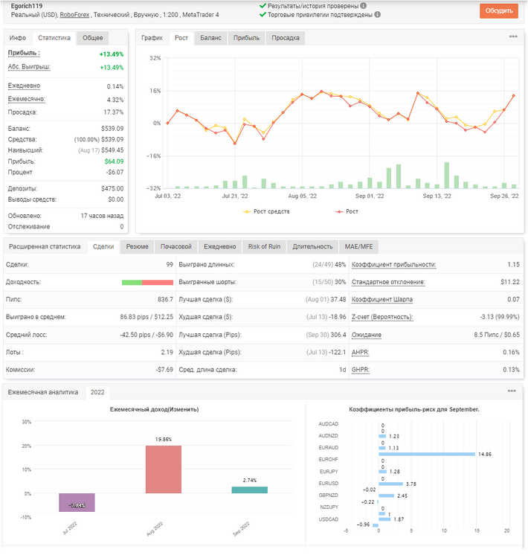Click the Jul 2022 monthly bar
Screen dimensions: 528x558
pos(77,502)
